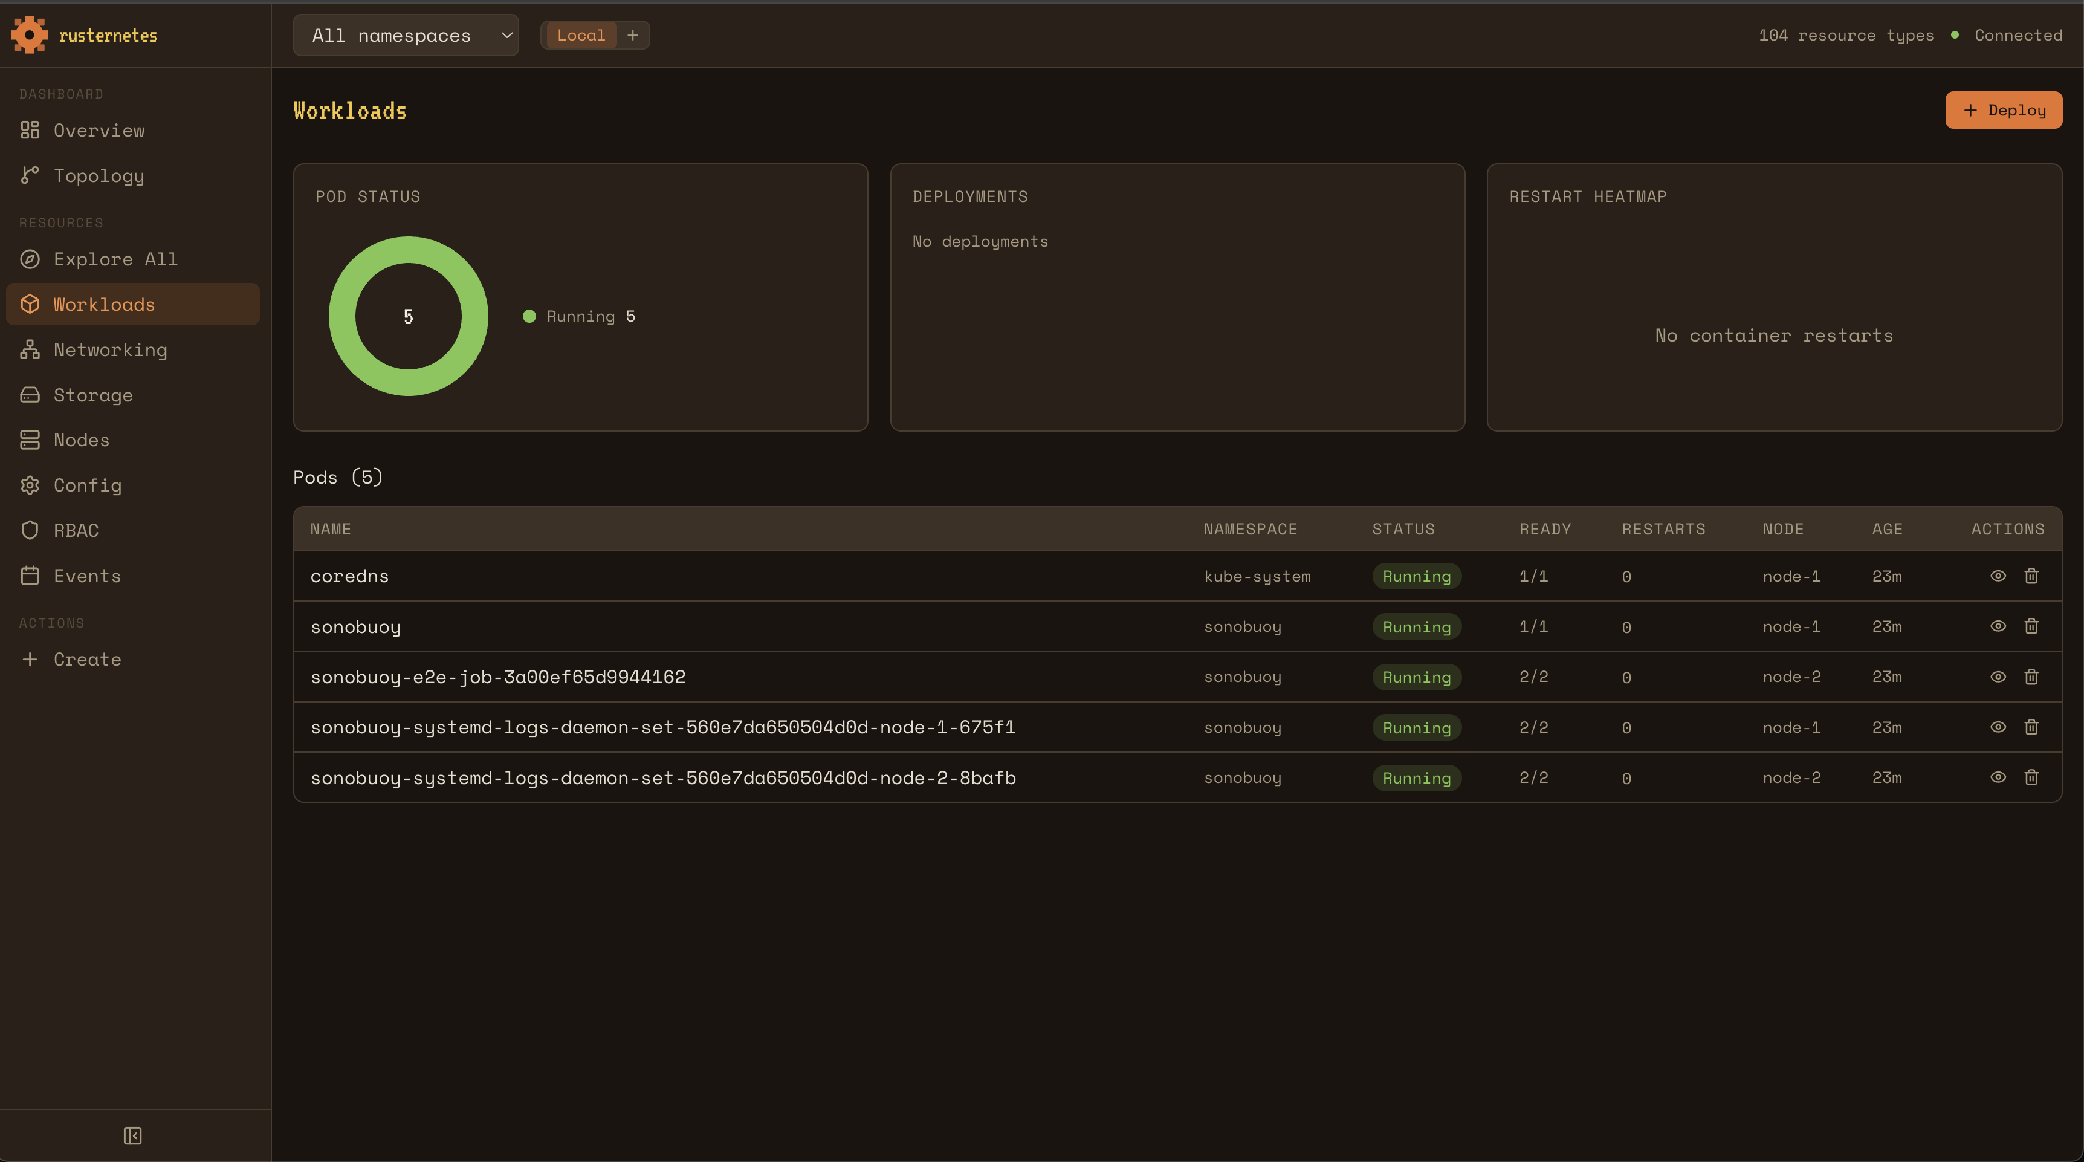Click the green pod status donut ring

[x=341, y=316]
